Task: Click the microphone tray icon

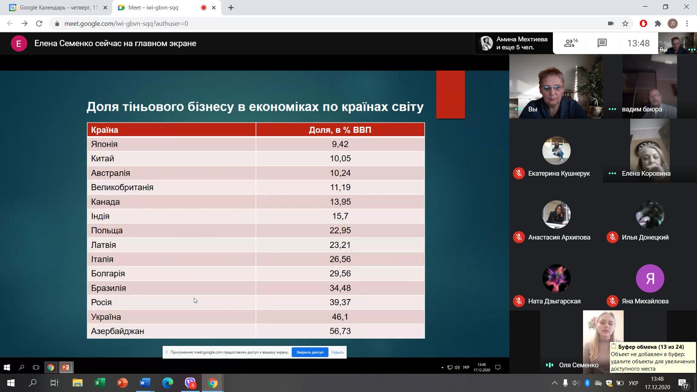Action: pos(565,383)
